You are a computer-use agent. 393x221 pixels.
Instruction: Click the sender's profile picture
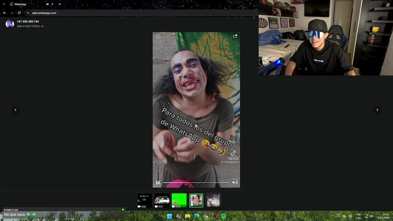click(10, 24)
